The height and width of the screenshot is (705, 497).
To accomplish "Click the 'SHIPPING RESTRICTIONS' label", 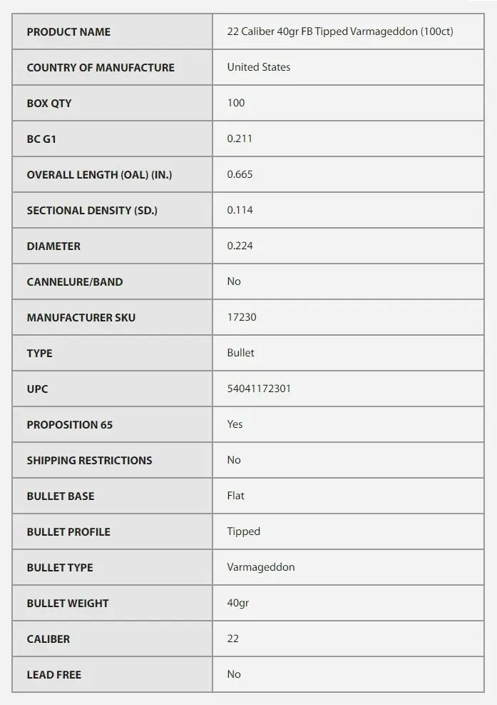I will click(x=89, y=460).
